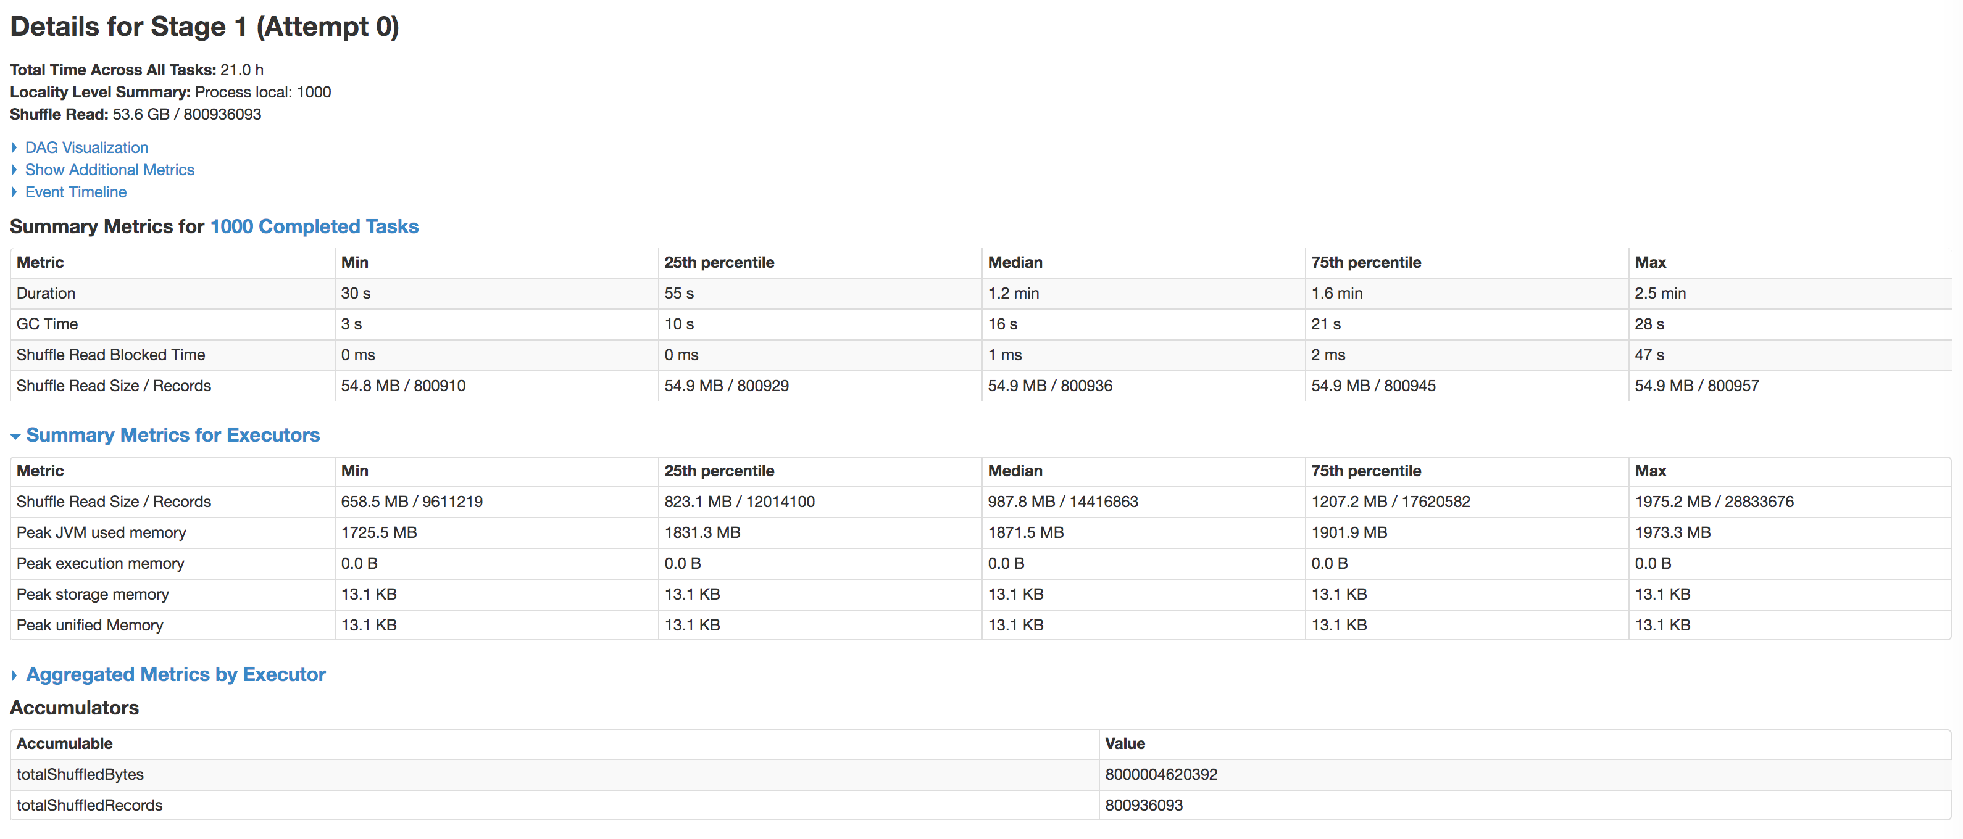Click the Shuffle Read Blocked Time row
The image size is (1963, 839).
point(110,355)
